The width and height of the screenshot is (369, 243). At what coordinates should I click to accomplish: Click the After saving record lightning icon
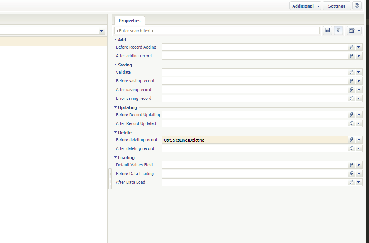coord(352,90)
